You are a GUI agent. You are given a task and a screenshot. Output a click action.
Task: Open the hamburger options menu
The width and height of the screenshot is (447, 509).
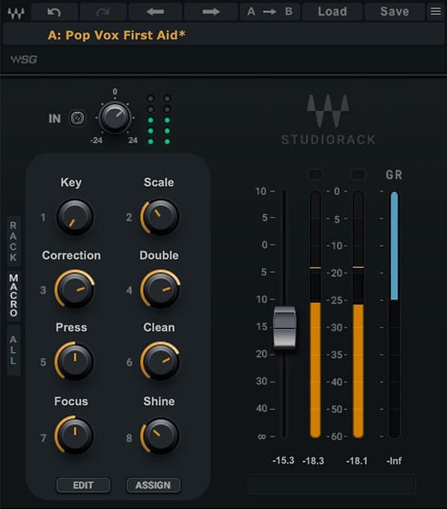coord(436,11)
